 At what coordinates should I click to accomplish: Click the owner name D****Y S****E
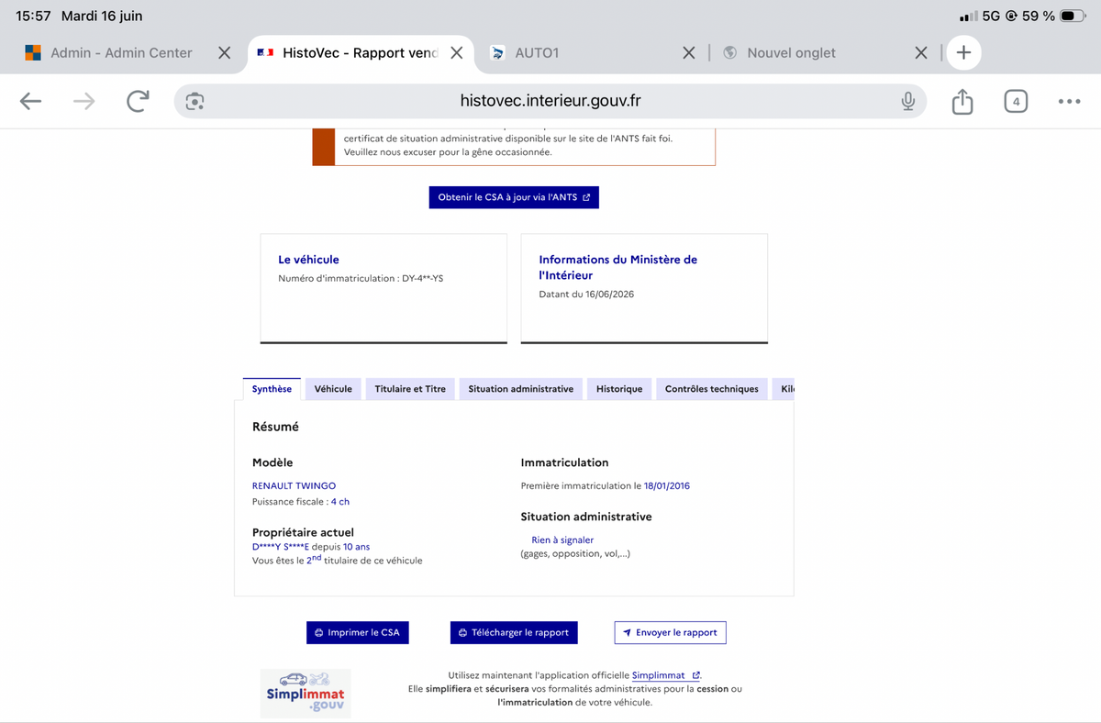pyautogui.click(x=280, y=546)
